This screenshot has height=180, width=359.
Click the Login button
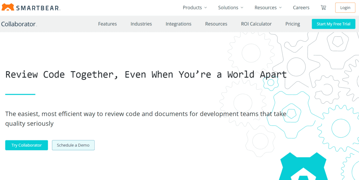point(345,8)
